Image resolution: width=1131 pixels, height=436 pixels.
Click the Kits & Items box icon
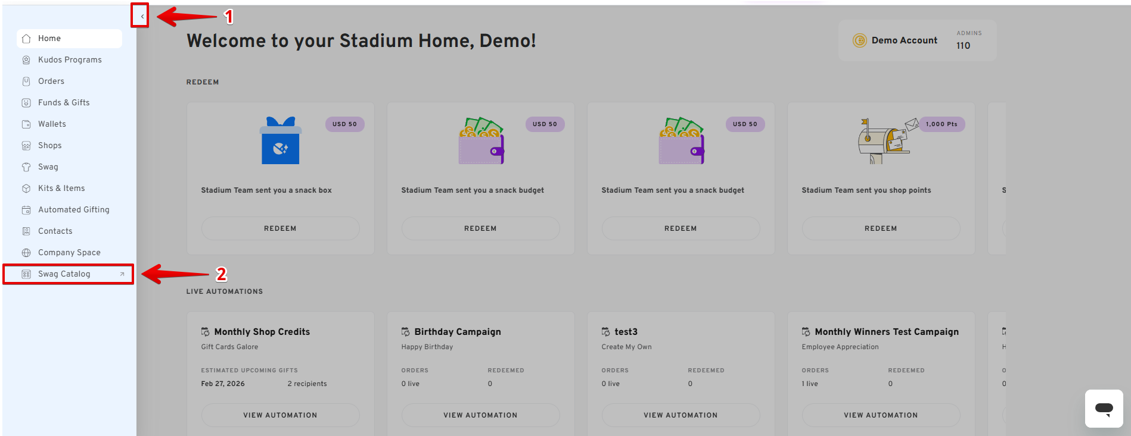coord(26,189)
